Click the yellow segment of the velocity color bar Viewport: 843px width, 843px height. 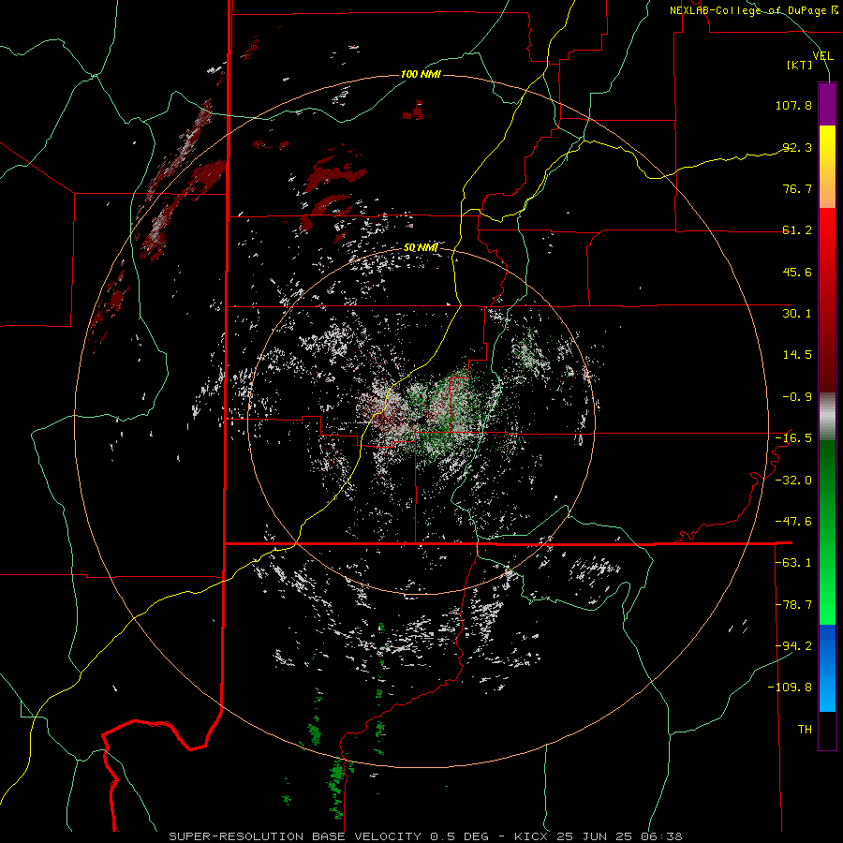(x=827, y=167)
